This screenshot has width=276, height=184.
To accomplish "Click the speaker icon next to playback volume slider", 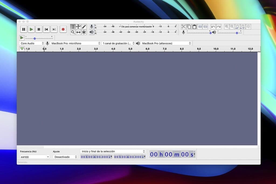I will click(x=214, y=32).
